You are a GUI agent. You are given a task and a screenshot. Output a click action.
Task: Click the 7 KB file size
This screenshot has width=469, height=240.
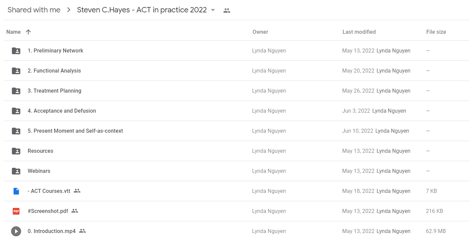point(431,191)
